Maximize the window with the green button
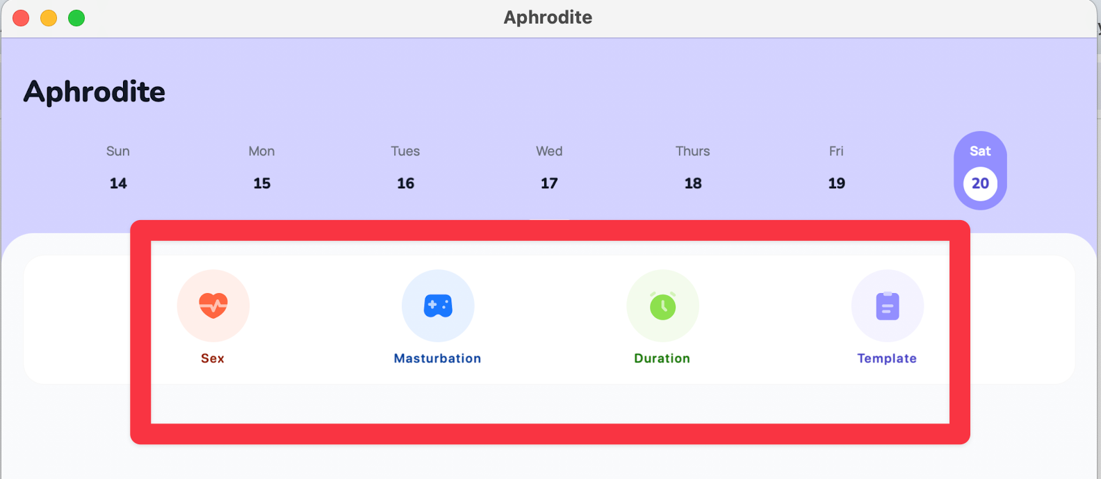 click(x=76, y=18)
